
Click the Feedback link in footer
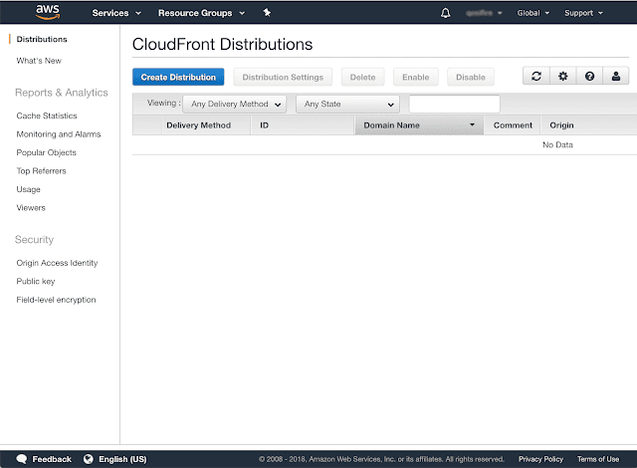point(52,459)
